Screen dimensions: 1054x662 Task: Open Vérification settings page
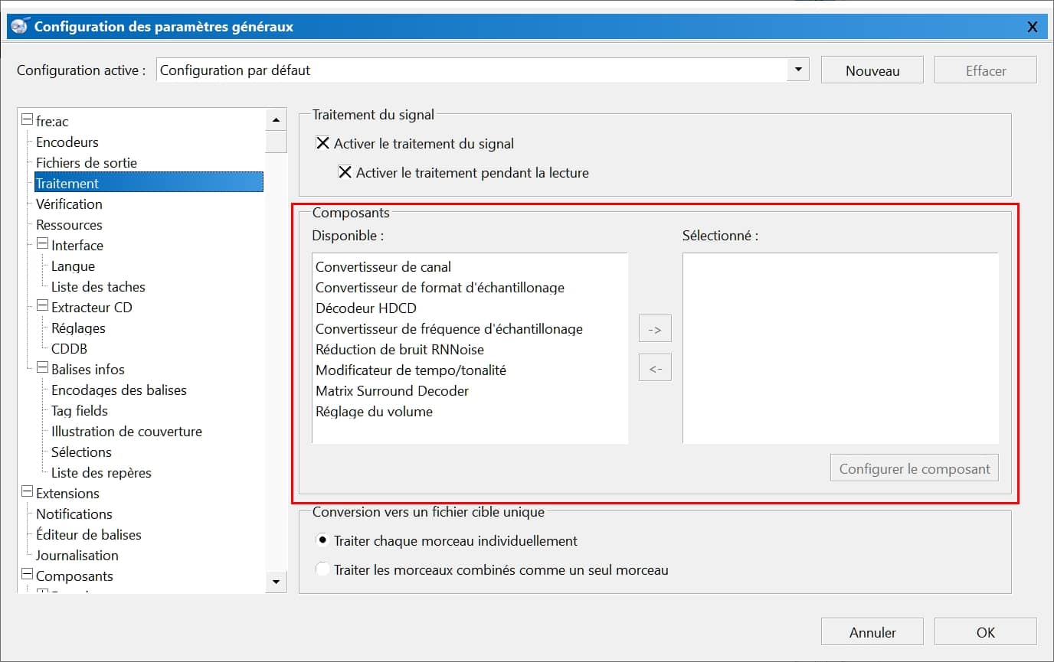[69, 204]
